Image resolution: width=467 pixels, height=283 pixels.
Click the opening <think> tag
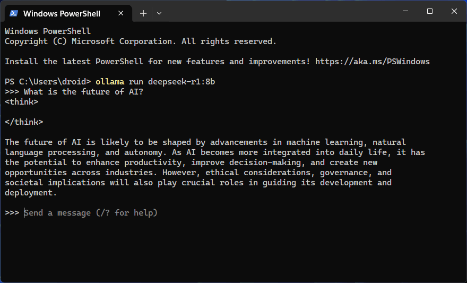(21, 102)
